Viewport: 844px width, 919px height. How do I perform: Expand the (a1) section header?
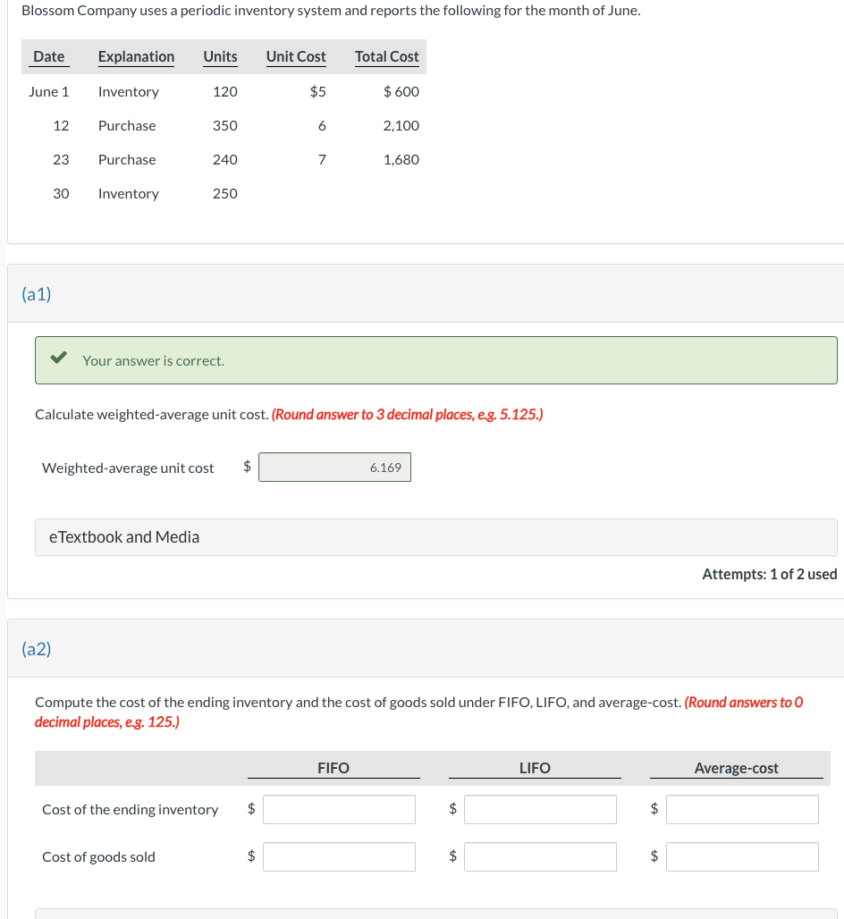pos(35,292)
